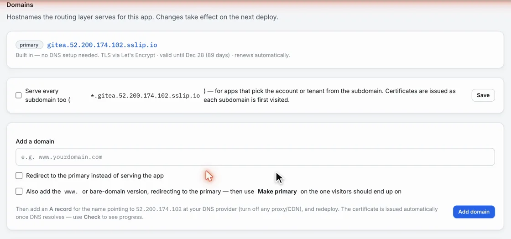Focus the Add a domain input field

(x=255, y=157)
